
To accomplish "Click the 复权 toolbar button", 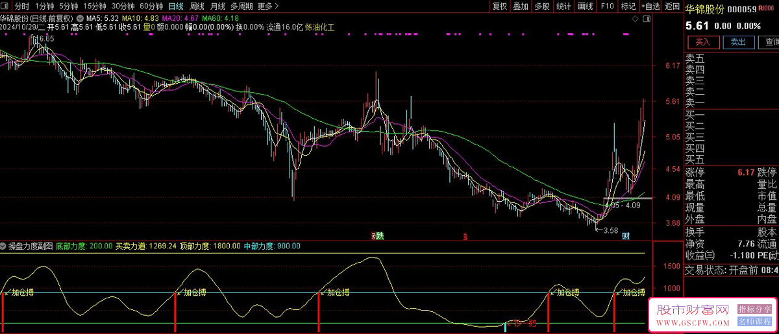I will pos(499,6).
